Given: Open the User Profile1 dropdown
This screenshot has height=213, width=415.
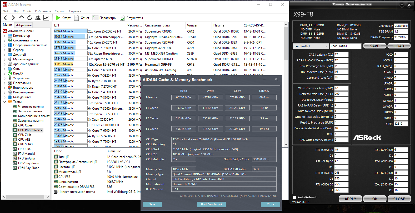Looking at the screenshot, I should 311,46.
